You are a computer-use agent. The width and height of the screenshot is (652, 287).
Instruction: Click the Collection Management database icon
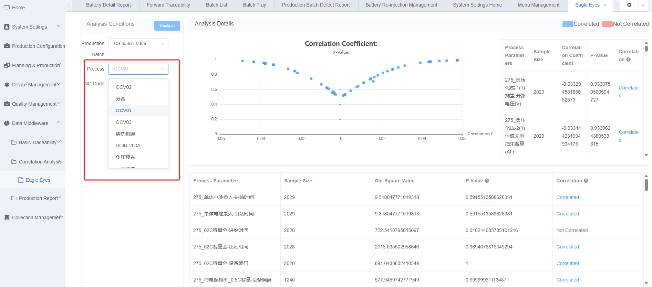(7, 217)
